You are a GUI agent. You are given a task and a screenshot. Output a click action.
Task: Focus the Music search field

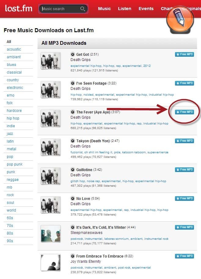pos(60,9)
